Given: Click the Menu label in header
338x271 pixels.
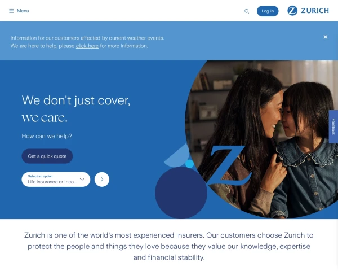Looking at the screenshot, I should 23,11.
